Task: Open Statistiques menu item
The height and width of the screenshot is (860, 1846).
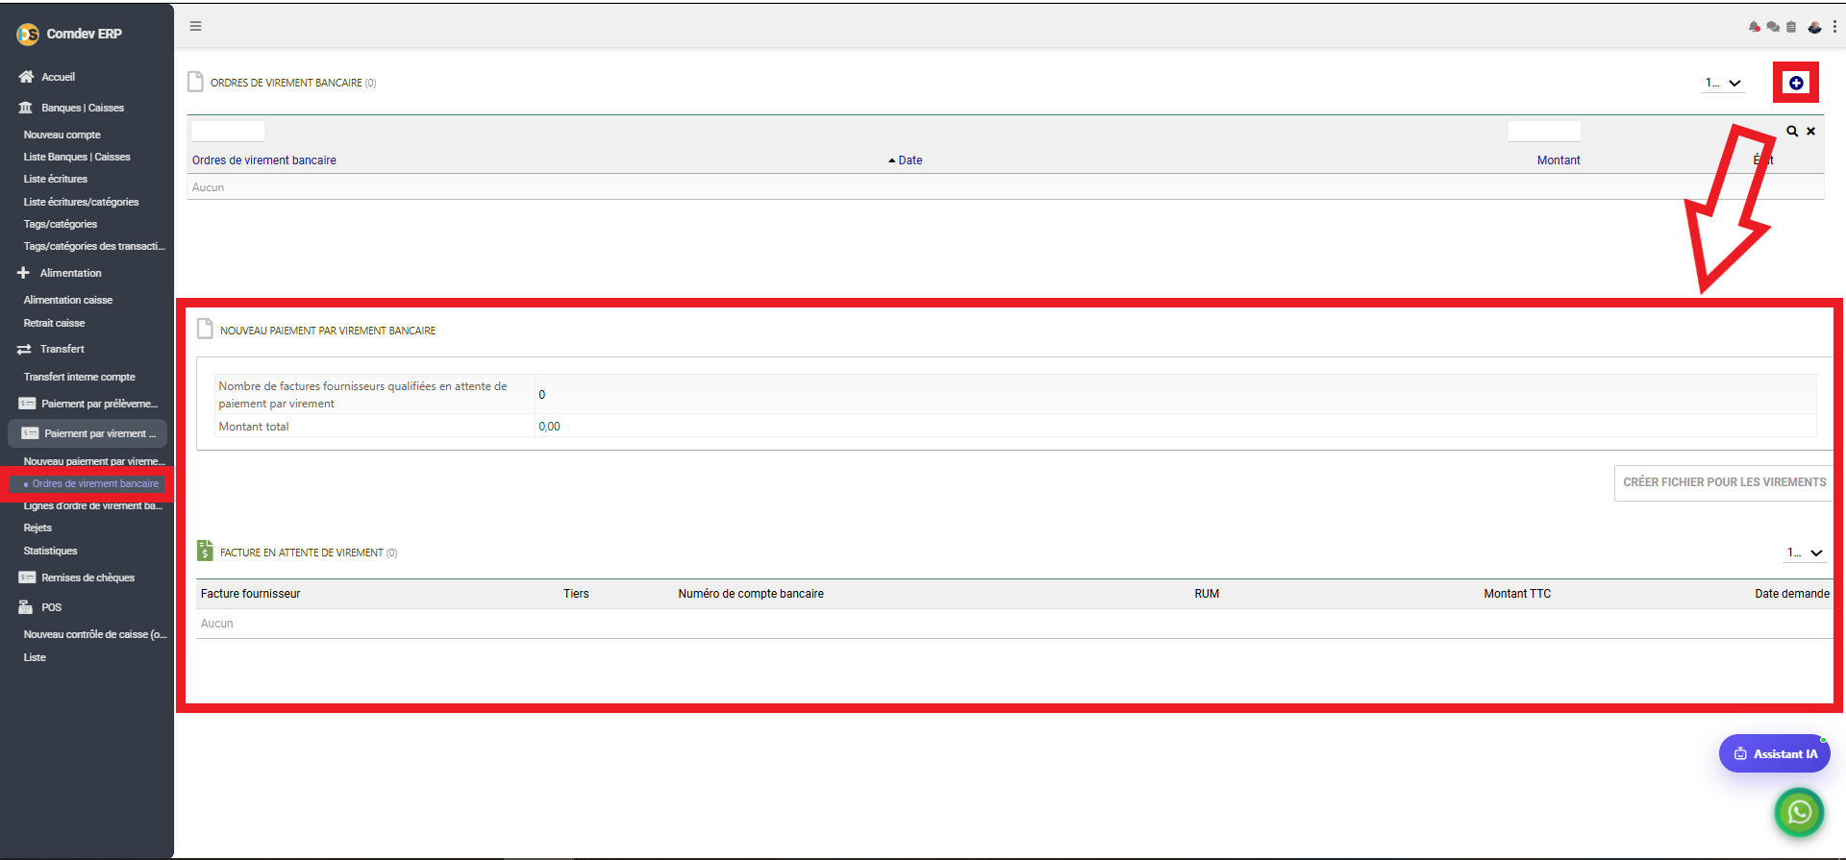Action: (51, 551)
